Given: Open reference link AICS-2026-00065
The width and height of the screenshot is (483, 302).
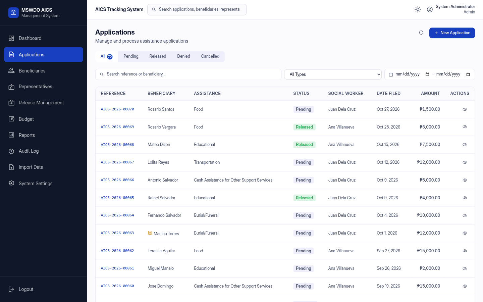Looking at the screenshot, I should [x=117, y=198].
